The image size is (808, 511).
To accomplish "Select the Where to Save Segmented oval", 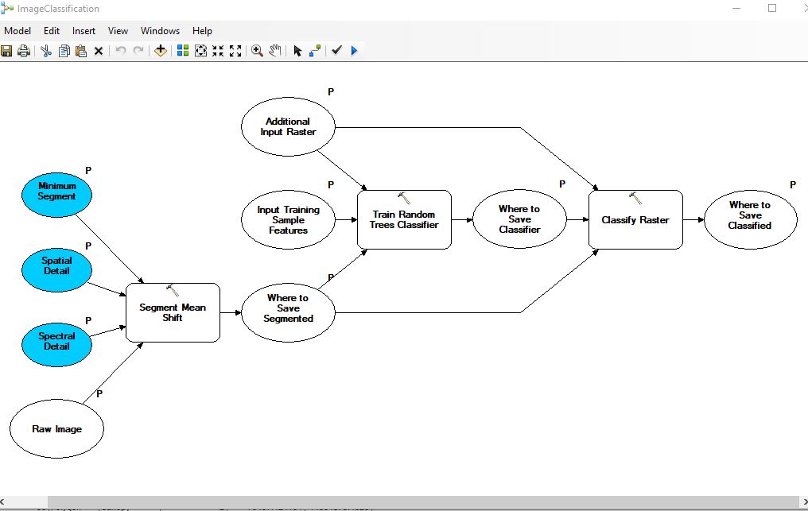I will tap(288, 312).
